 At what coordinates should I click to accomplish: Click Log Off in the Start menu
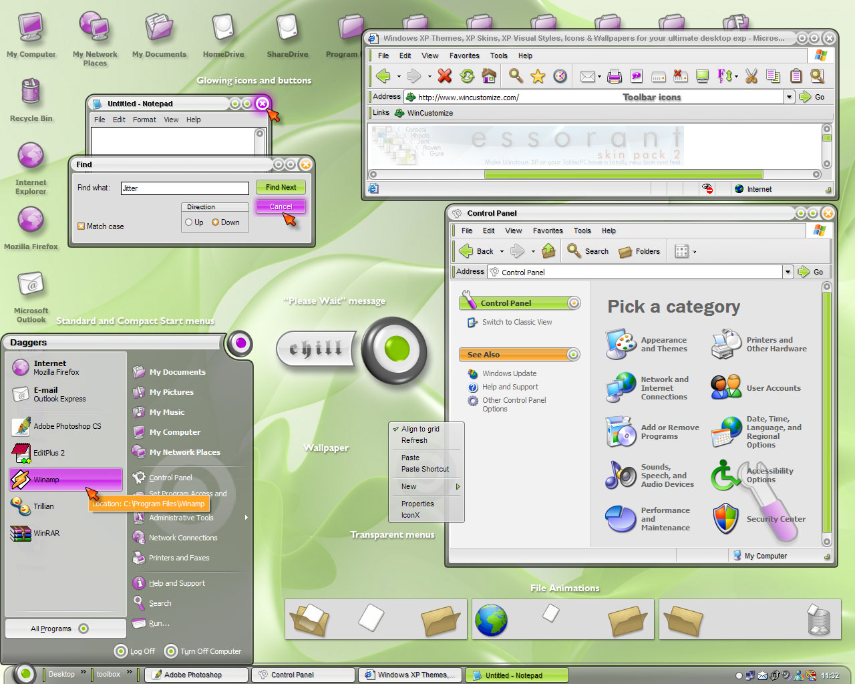(x=135, y=651)
